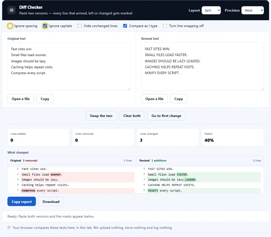Image resolution: width=271 pixels, height=237 pixels.
Task: Click the highlighted word 'MINIFY' in diff
Action: 153,191
